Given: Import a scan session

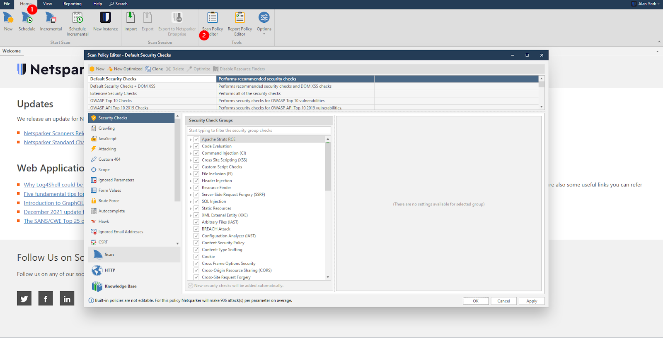Looking at the screenshot, I should pyautogui.click(x=131, y=21).
